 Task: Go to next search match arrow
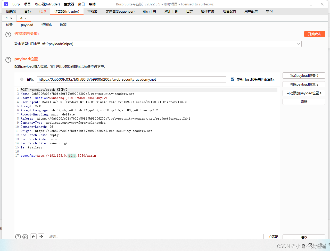[41, 237]
